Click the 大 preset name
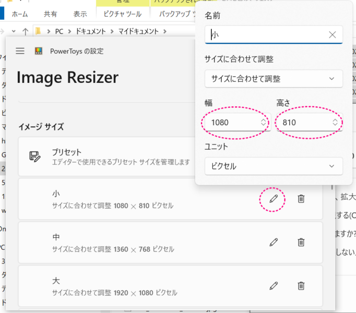The image size is (356, 313). click(56, 281)
